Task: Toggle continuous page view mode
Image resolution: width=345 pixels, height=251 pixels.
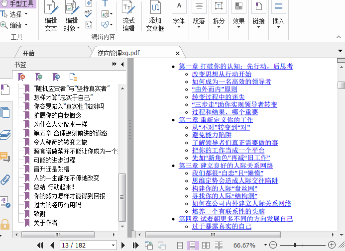Action: click(x=193, y=245)
